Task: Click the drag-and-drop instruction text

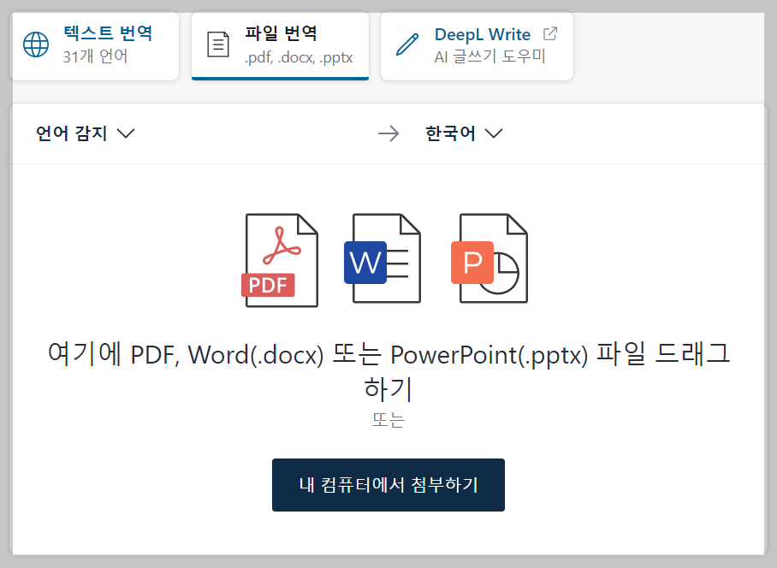Action: (x=388, y=371)
